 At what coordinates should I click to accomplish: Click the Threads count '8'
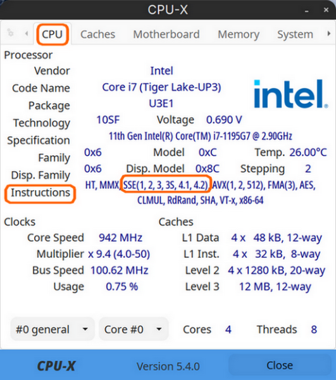314,329
